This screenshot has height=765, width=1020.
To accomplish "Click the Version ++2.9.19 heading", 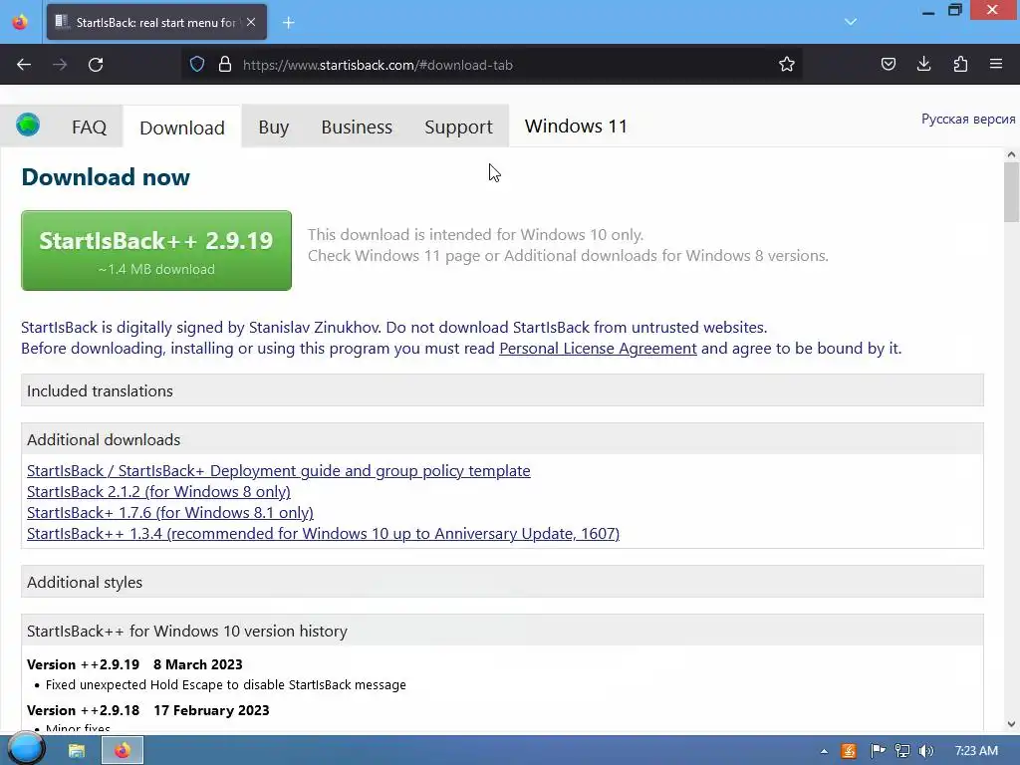I will click(134, 664).
